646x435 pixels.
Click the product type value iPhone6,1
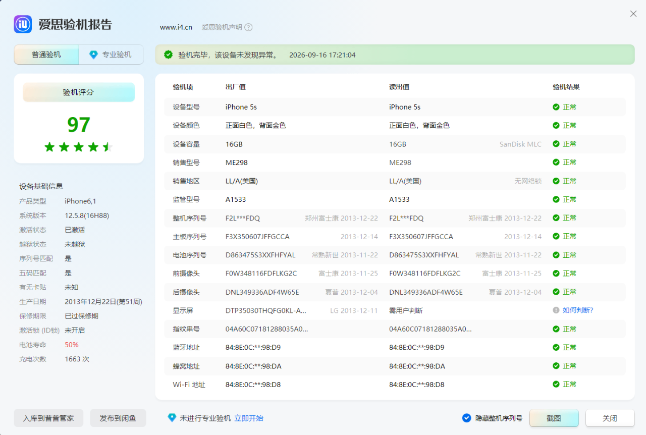point(80,201)
